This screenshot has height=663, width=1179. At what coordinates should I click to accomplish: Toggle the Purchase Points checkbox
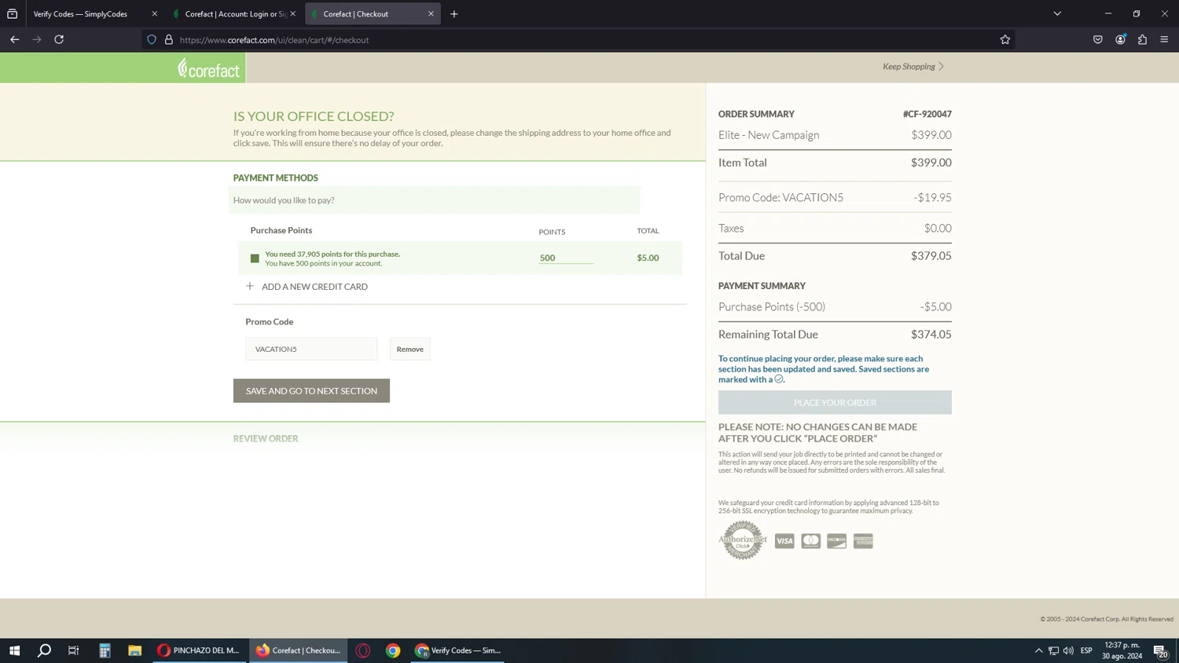[x=255, y=258]
